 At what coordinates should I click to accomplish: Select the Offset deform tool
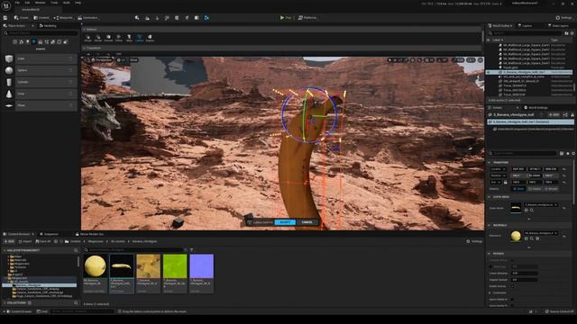click(x=119, y=38)
